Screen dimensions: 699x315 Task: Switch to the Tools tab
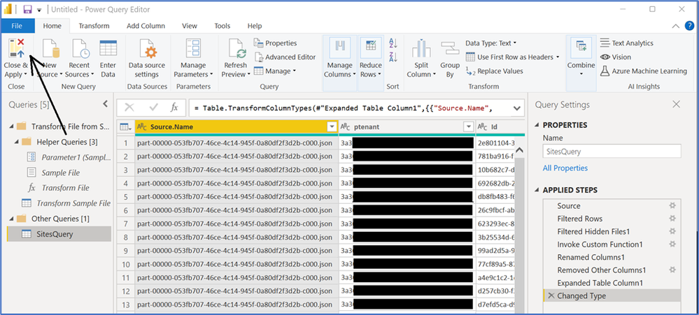223,26
